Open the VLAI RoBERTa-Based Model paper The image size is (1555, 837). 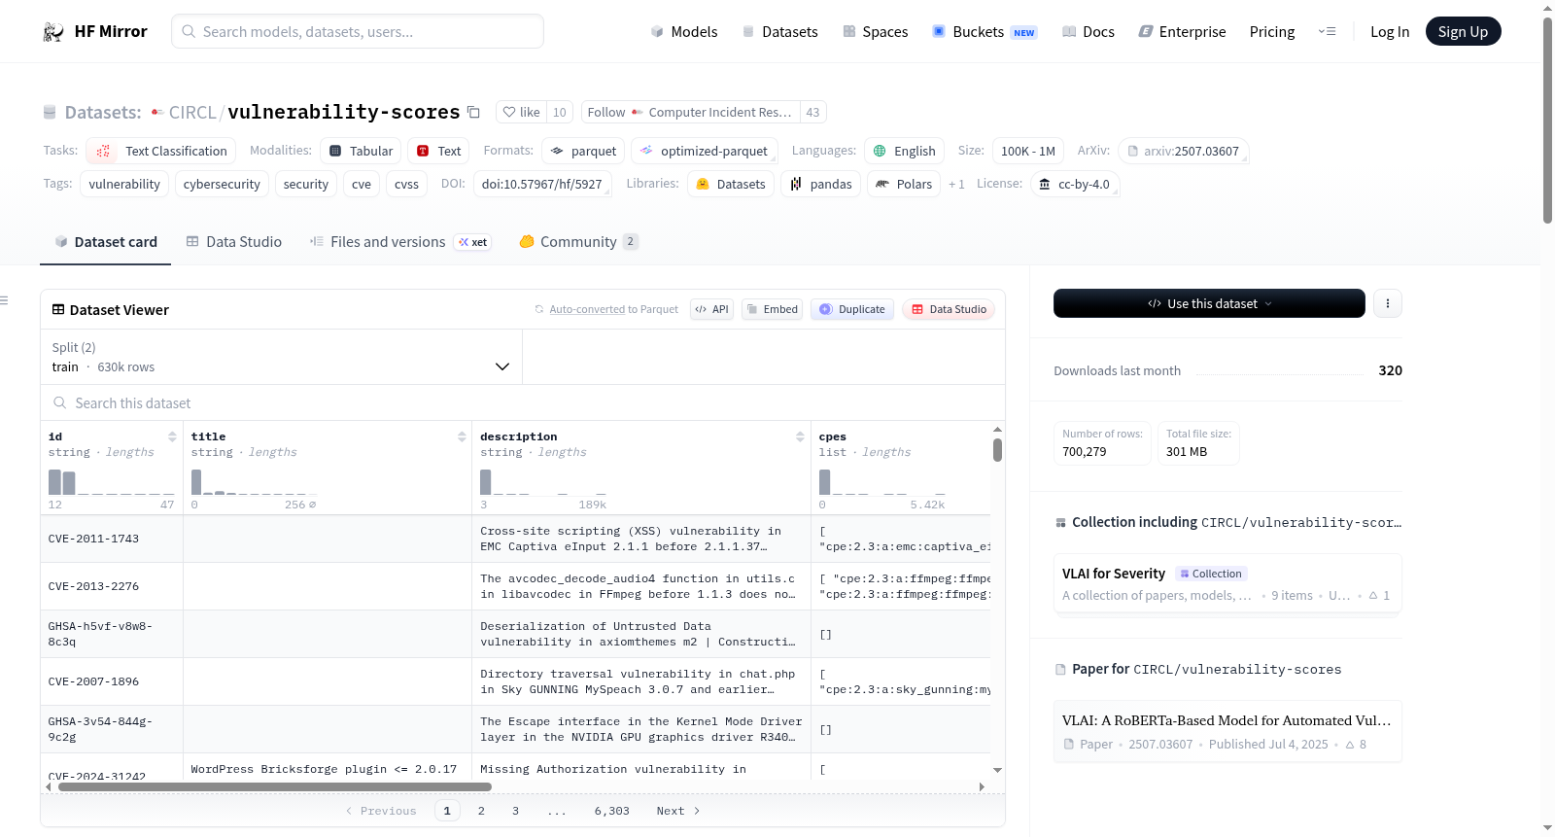(x=1227, y=731)
